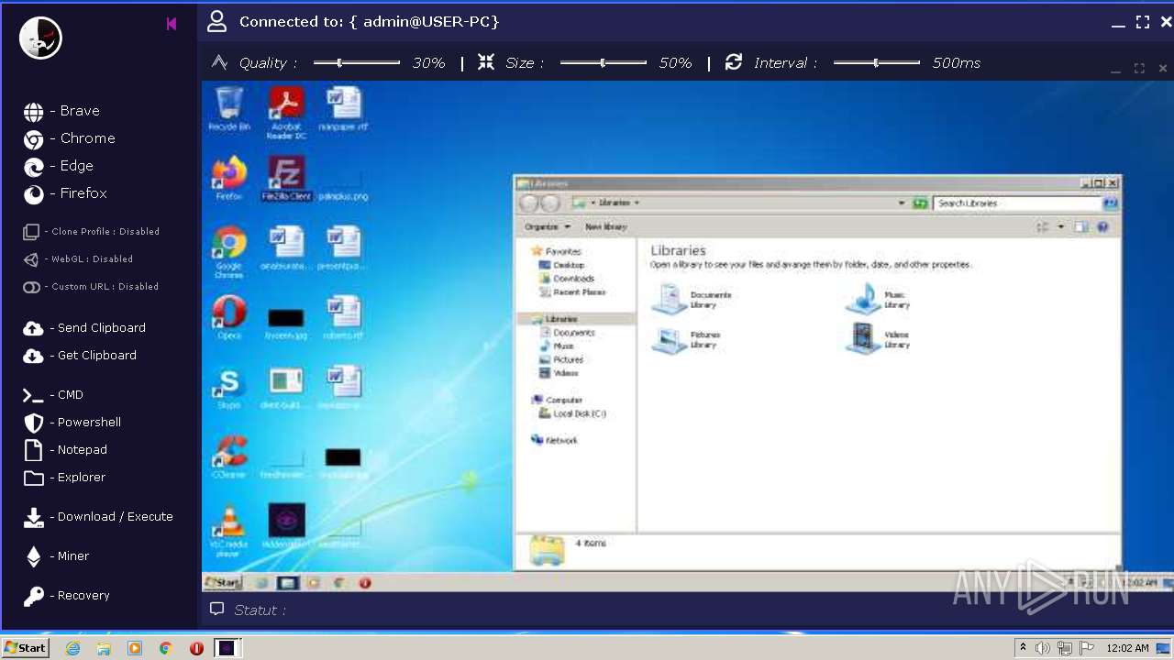
Task: Open Internet Explorer from host taskbar
Action: click(73, 648)
